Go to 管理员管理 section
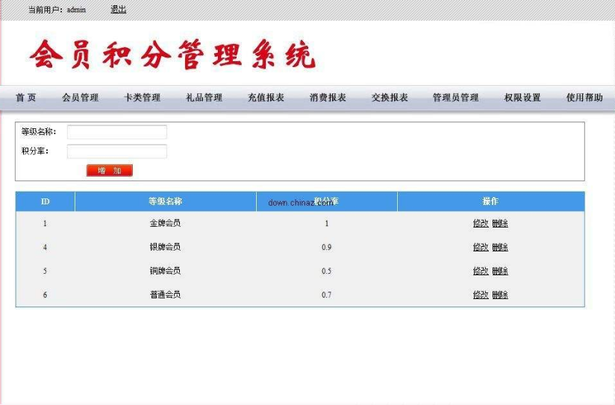Screen dimensions: 615x405 [455, 98]
